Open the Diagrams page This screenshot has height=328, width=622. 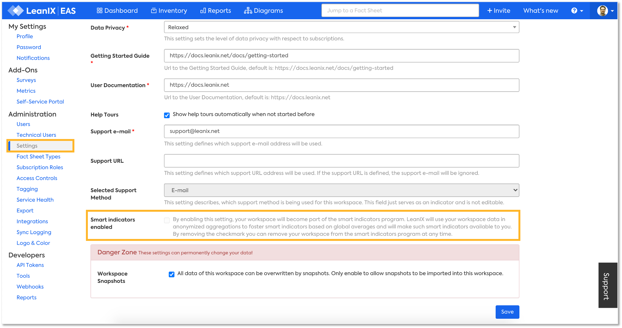263,11
